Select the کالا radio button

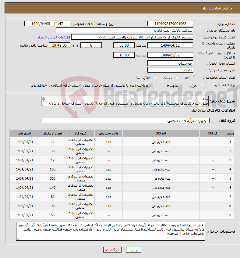point(194,77)
